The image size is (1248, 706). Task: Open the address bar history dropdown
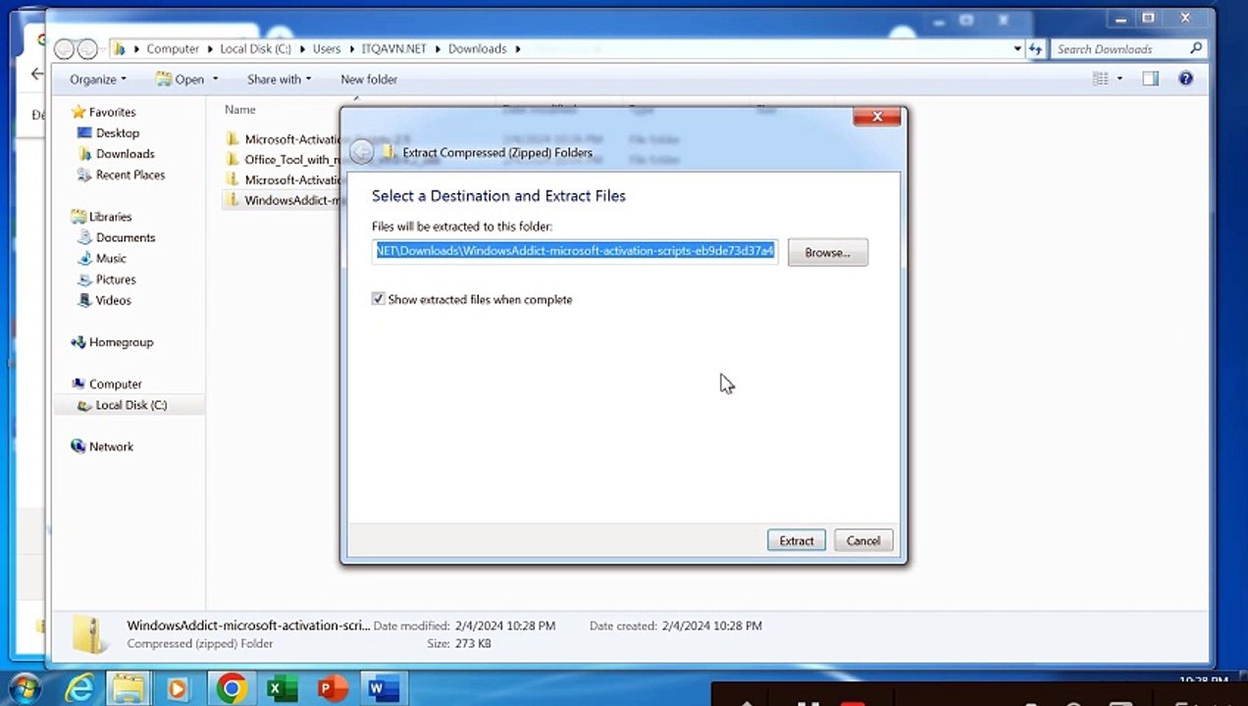1017,49
